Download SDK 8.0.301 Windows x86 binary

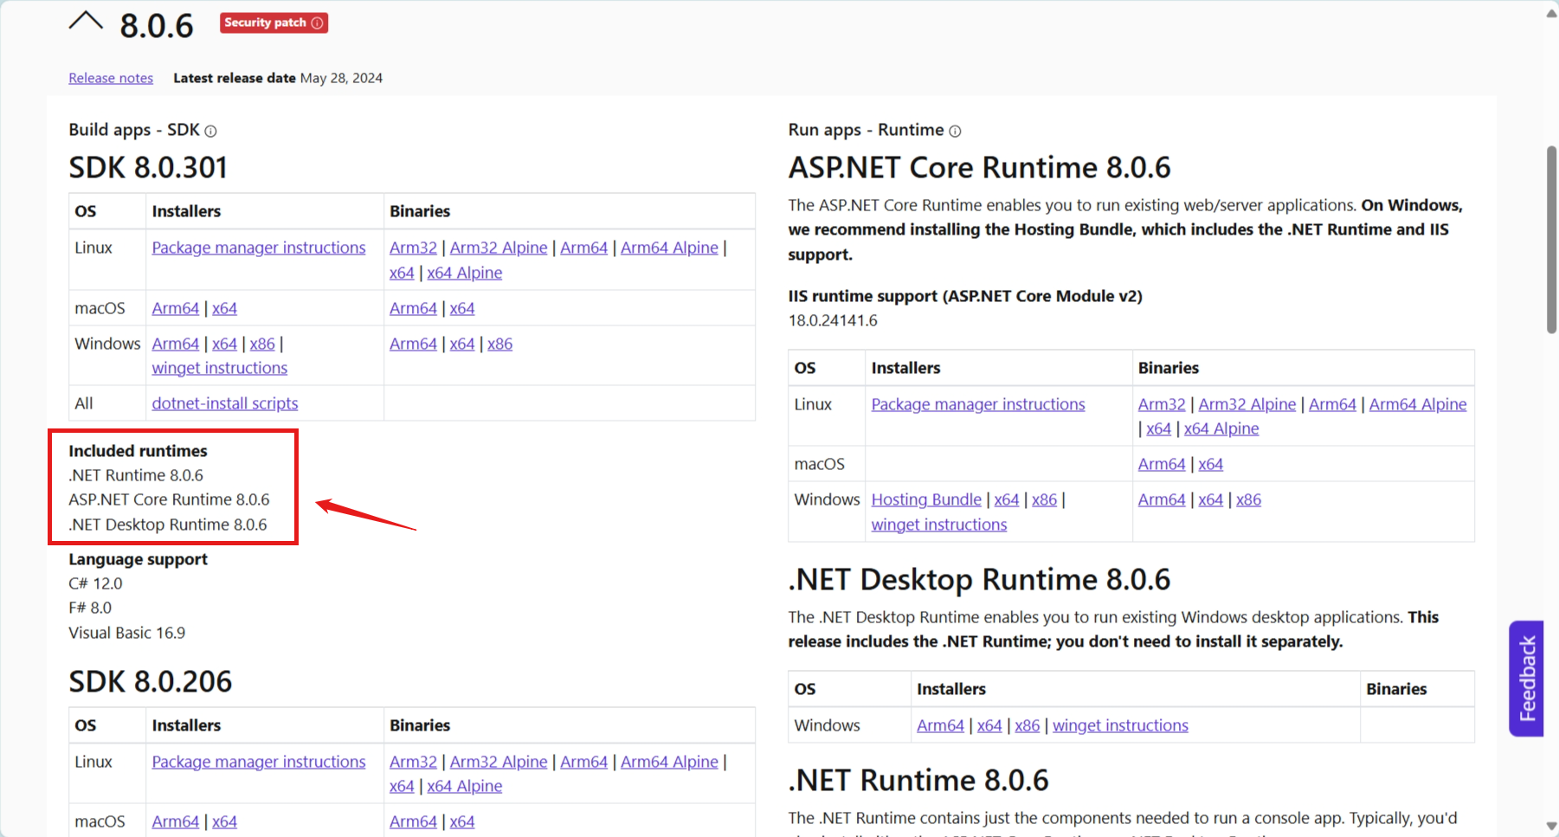(500, 344)
